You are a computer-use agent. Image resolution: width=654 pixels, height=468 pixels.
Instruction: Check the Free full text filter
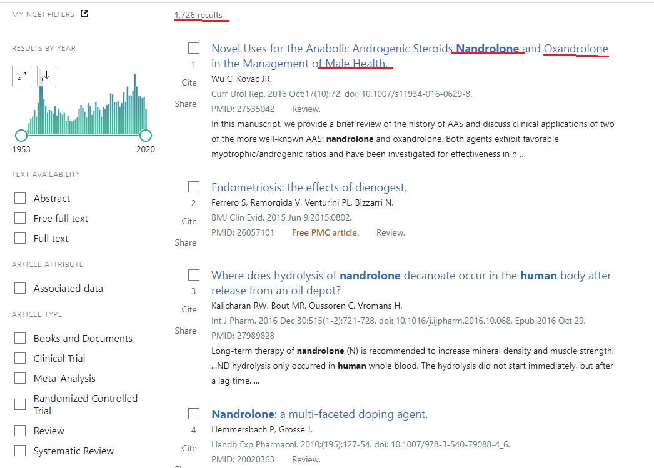(x=21, y=218)
